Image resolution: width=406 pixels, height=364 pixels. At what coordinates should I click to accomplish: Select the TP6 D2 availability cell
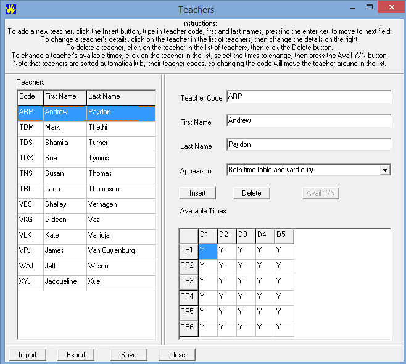point(227,328)
